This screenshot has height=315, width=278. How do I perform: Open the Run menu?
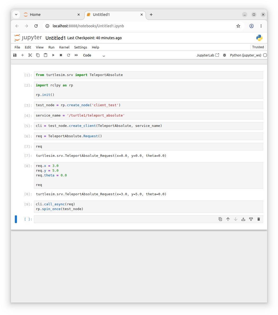pos(51,47)
